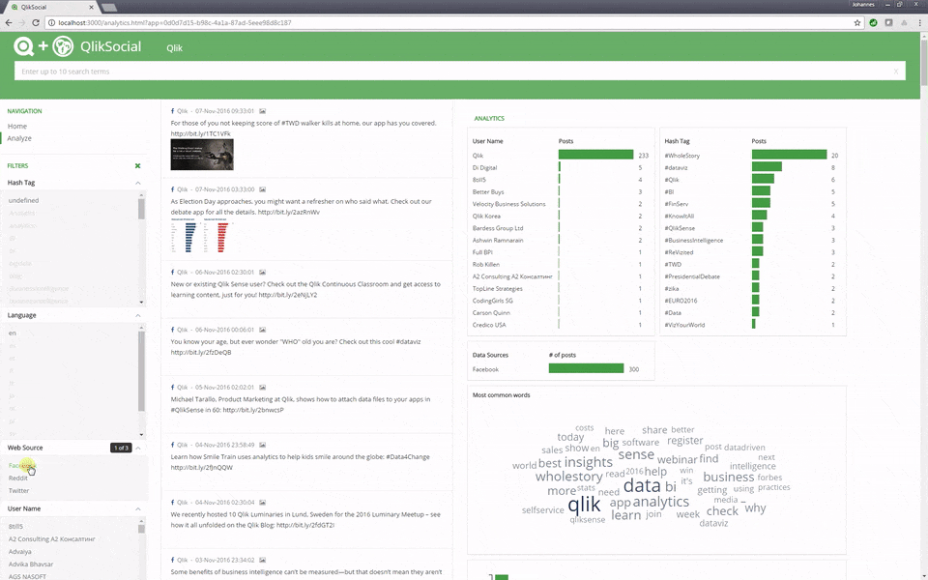Image resolution: width=928 pixels, height=580 pixels.
Task: Click image icon on 03-Nov-2016 23:34:02 post
Action: coord(262,560)
